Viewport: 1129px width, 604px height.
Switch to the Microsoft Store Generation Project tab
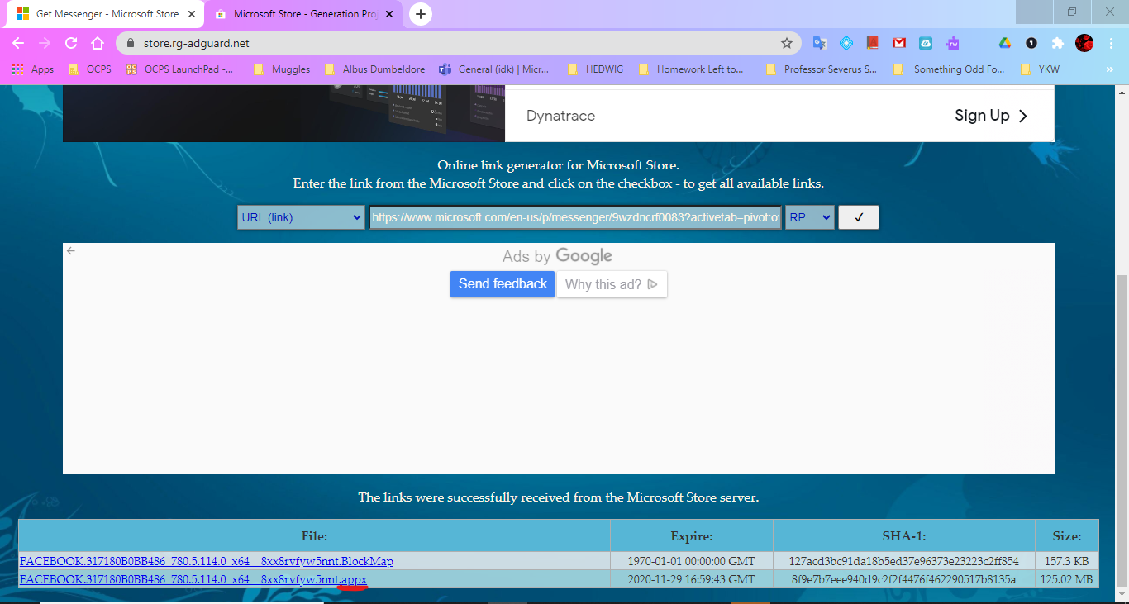click(303, 14)
